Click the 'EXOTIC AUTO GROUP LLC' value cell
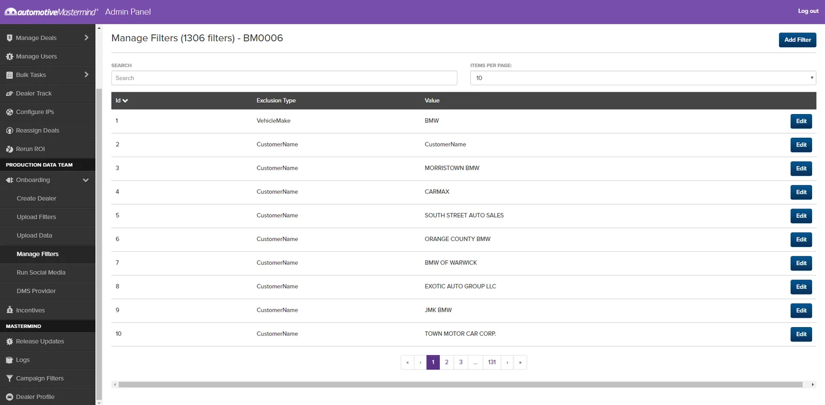825x405 pixels. click(460, 286)
